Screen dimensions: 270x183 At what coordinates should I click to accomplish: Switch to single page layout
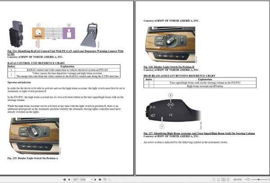click(214, 179)
